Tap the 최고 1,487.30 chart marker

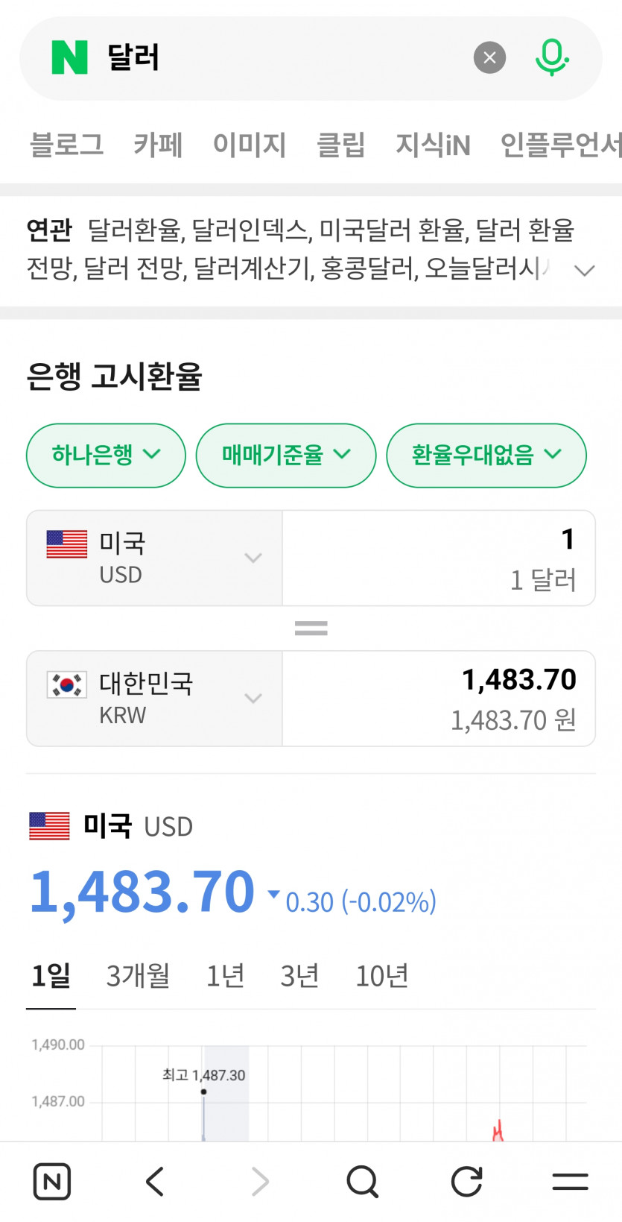click(x=203, y=1092)
